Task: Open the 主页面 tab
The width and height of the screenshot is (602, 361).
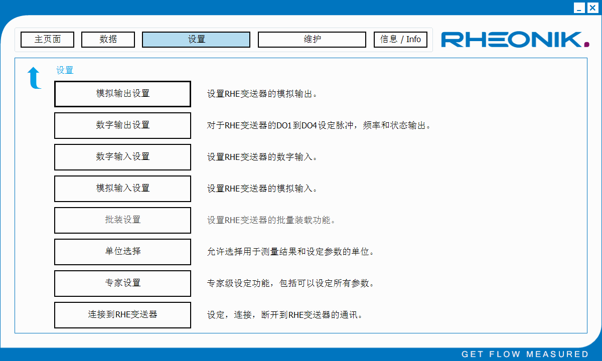Action: click(48, 40)
